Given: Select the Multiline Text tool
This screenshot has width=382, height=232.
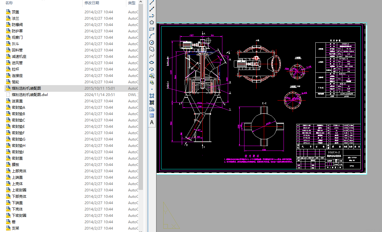Looking at the screenshot, I should (152, 122).
